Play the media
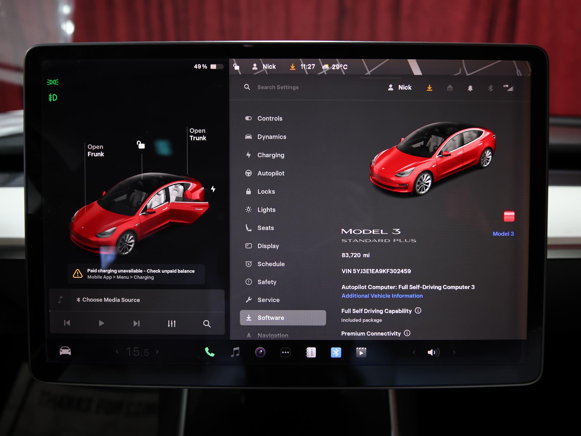Screen dimensions: 581x436 click(x=101, y=323)
